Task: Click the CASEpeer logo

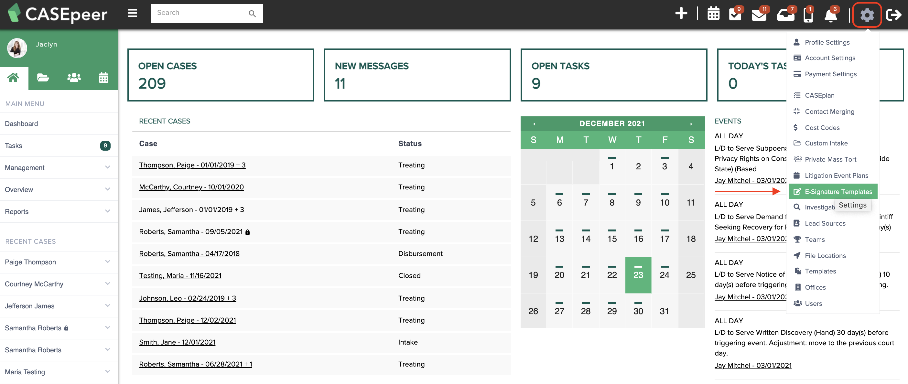Action: pyautogui.click(x=58, y=13)
